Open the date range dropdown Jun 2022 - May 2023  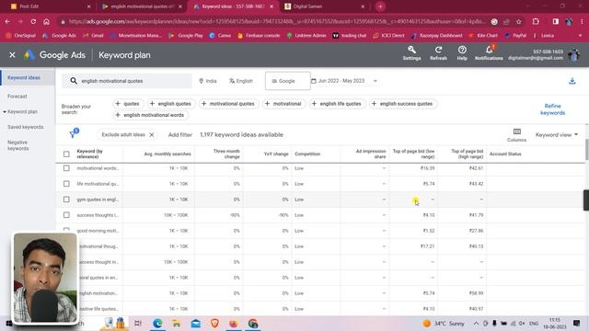click(344, 81)
